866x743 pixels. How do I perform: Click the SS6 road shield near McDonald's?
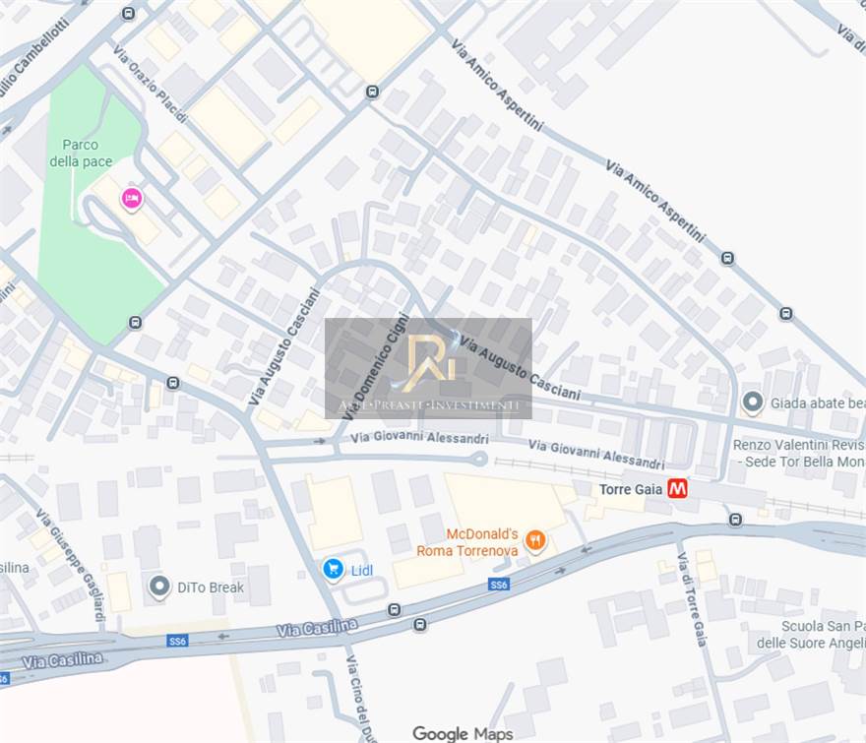498,585
